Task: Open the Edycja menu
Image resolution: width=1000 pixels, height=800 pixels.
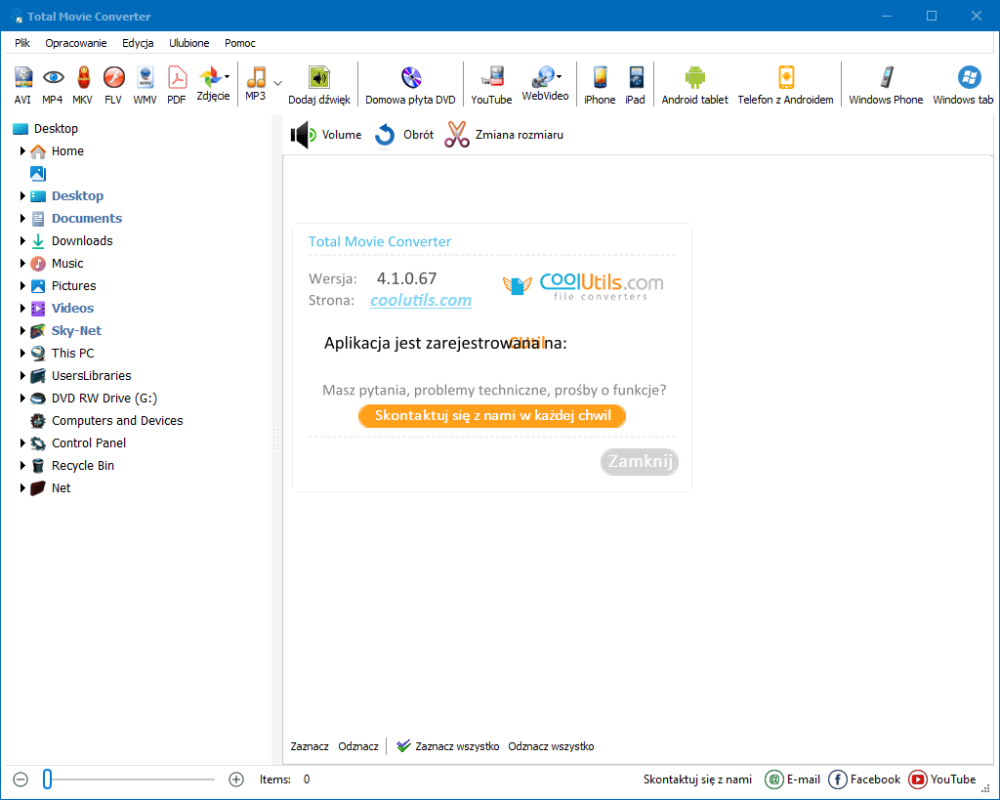Action: [x=138, y=43]
